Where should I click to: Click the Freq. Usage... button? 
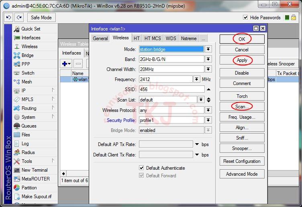point(242,117)
